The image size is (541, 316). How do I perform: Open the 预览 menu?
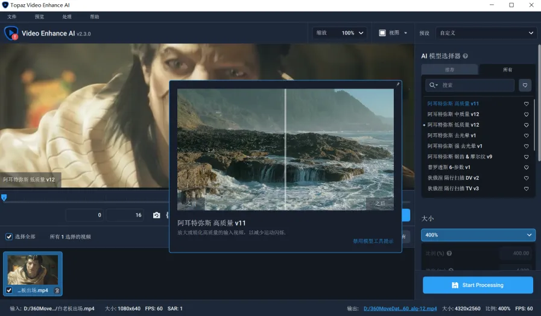39,16
